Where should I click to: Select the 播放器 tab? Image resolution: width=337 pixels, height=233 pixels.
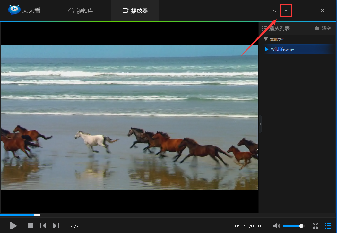[x=135, y=11]
